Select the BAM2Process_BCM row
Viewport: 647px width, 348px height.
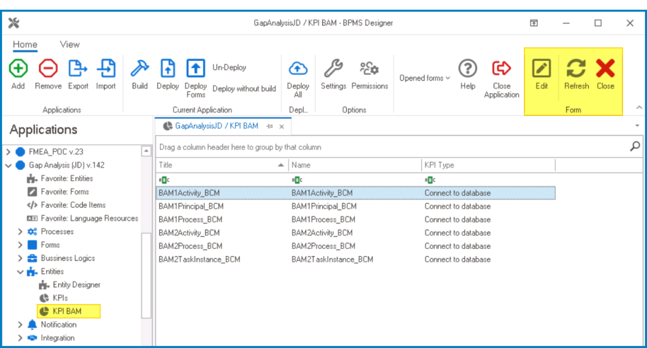(190, 246)
